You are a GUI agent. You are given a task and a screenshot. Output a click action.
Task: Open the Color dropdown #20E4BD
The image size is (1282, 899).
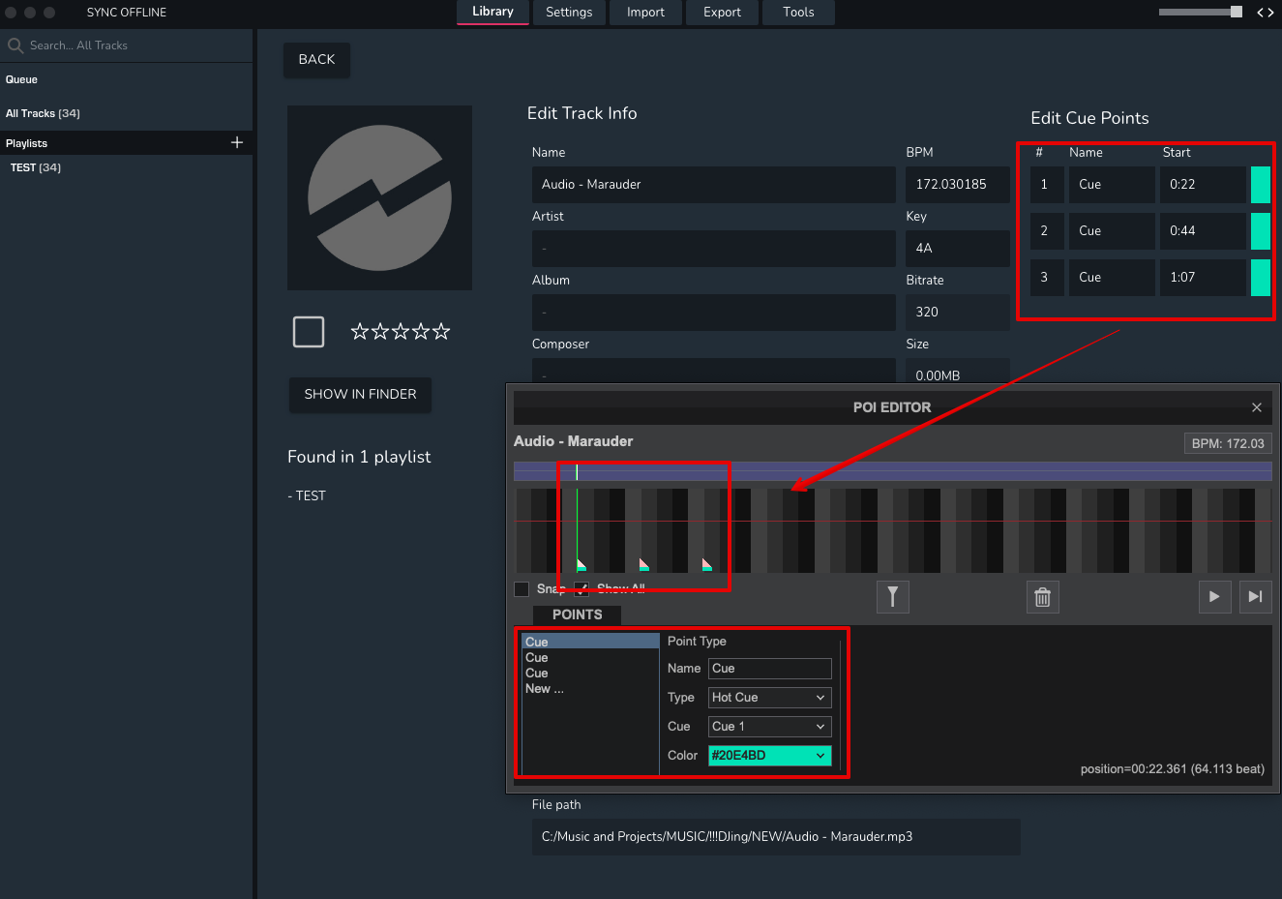coord(769,756)
